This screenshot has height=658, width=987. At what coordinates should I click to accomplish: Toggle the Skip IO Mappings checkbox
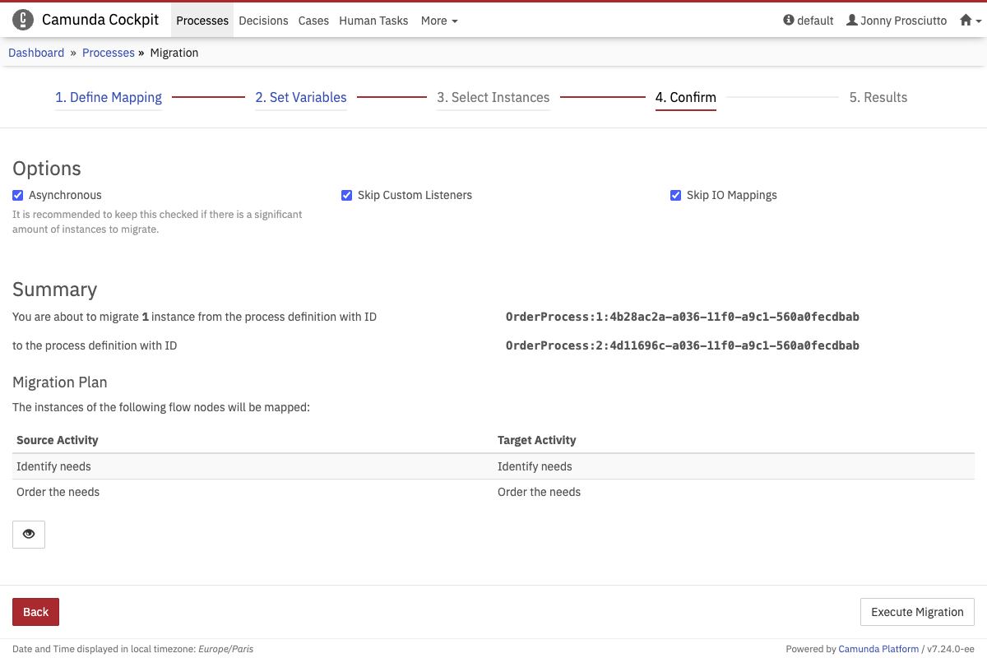[676, 196]
